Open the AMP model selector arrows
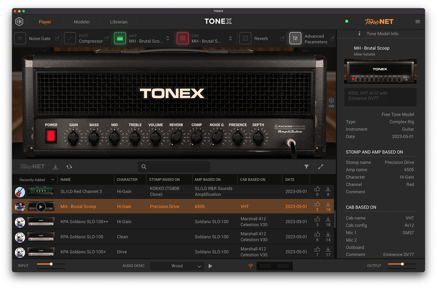Screen dimensions: 437x288 (168, 38)
